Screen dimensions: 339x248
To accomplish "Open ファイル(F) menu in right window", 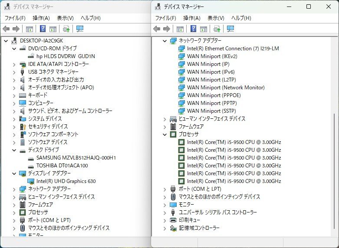I will pos(166,18).
